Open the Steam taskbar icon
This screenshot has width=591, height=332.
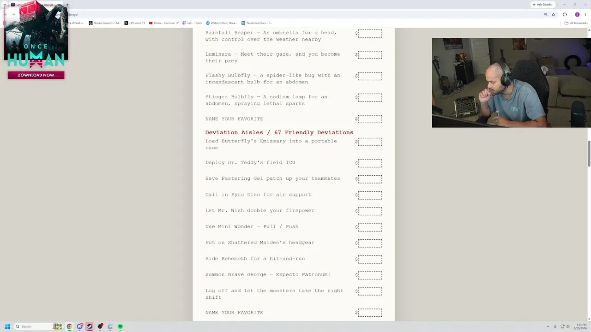[90, 326]
